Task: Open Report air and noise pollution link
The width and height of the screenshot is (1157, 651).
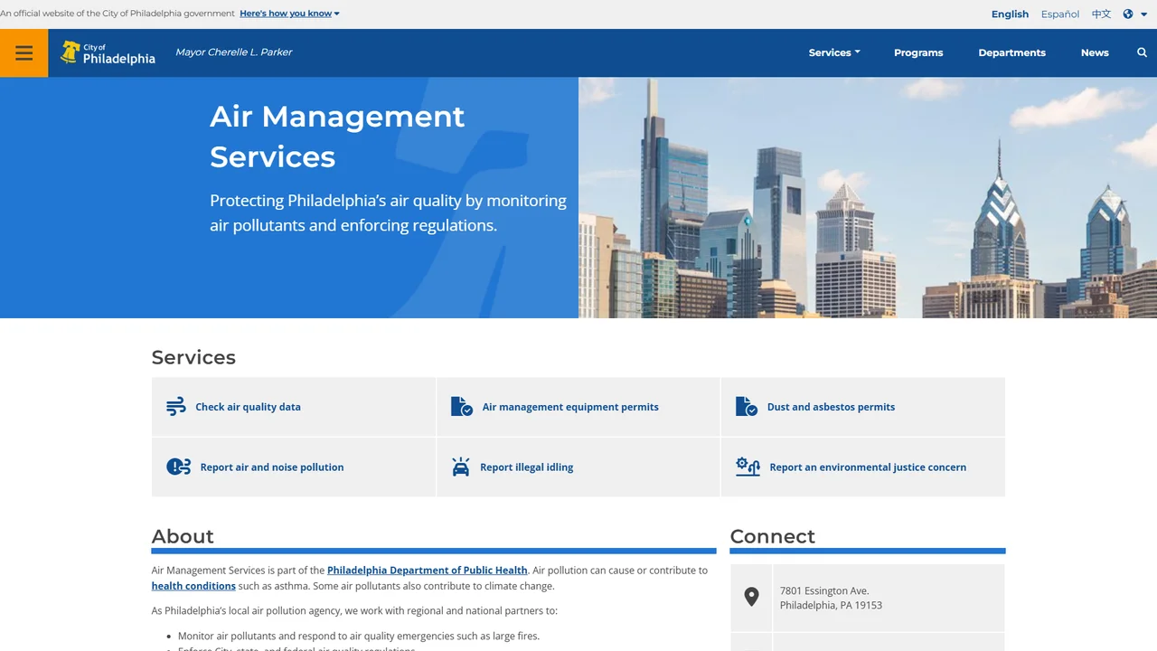Action: [x=272, y=467]
